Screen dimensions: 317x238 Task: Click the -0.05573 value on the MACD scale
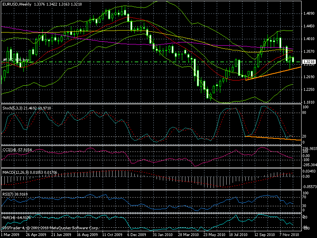[x=309, y=186]
